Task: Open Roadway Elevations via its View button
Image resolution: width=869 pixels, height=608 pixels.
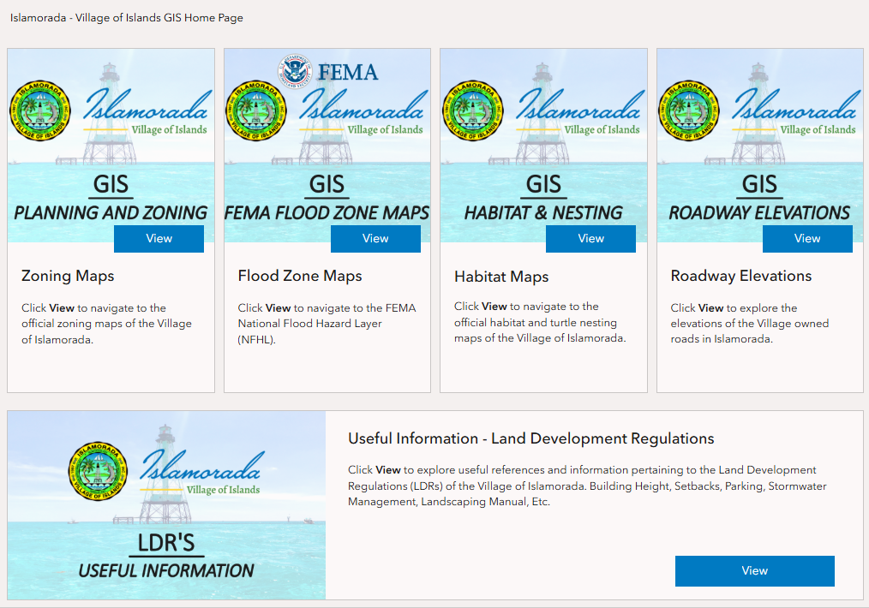Action: [x=807, y=239]
